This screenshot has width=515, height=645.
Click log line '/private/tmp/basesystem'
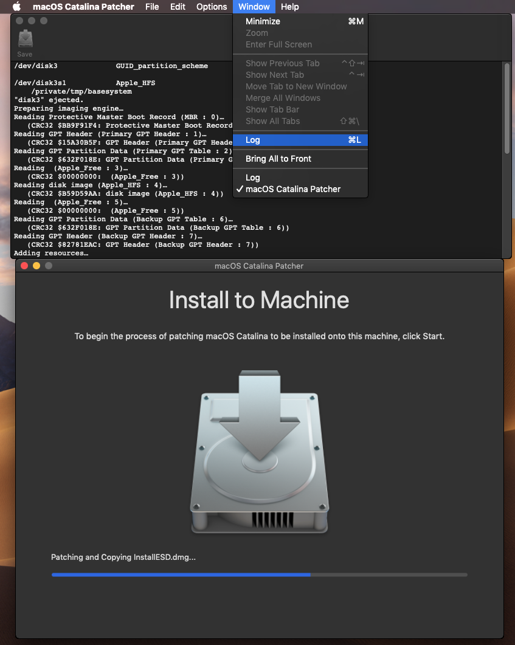tap(81, 91)
